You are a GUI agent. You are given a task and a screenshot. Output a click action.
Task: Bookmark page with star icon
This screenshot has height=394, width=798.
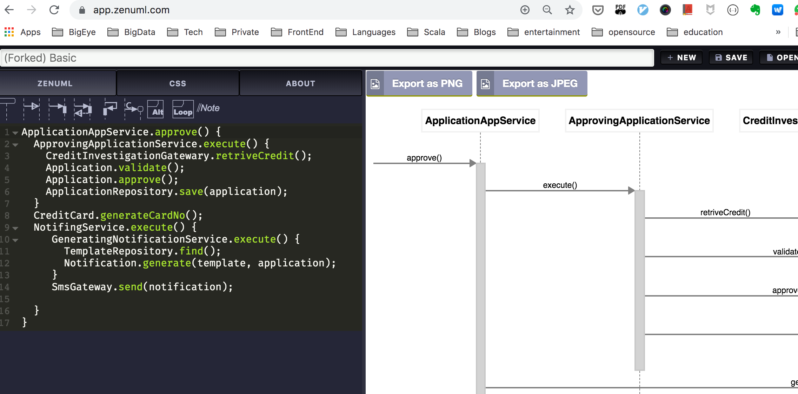(x=570, y=10)
